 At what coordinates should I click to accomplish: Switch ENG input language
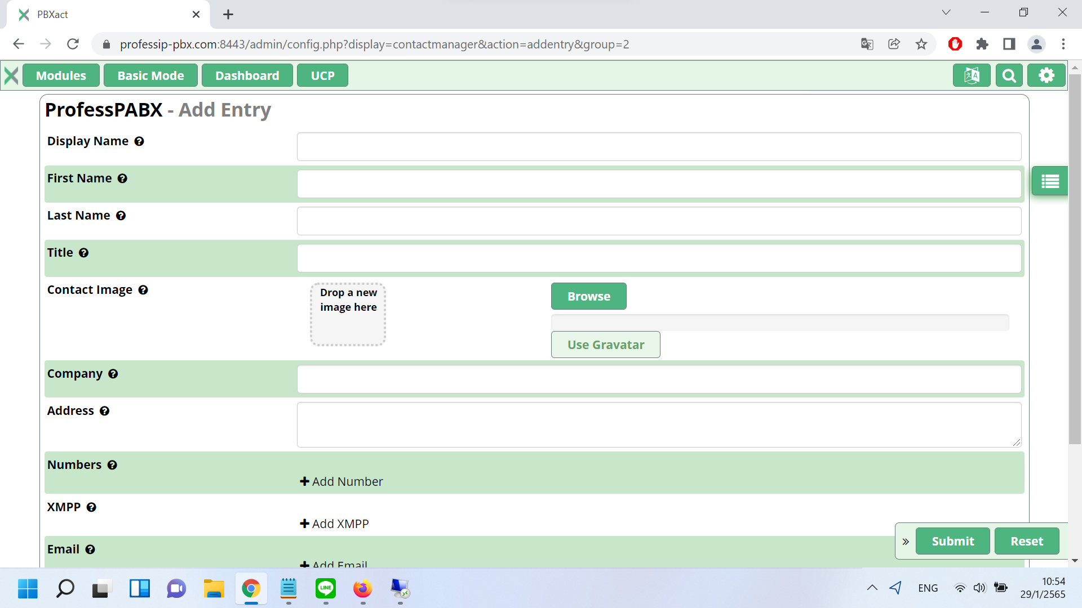(928, 588)
